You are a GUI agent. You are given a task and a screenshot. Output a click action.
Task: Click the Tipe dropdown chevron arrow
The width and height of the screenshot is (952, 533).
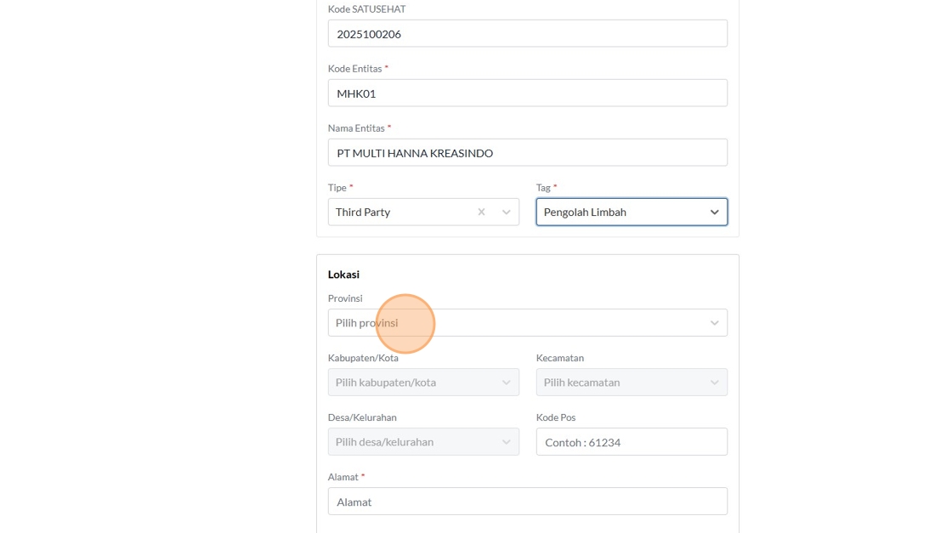[507, 212]
